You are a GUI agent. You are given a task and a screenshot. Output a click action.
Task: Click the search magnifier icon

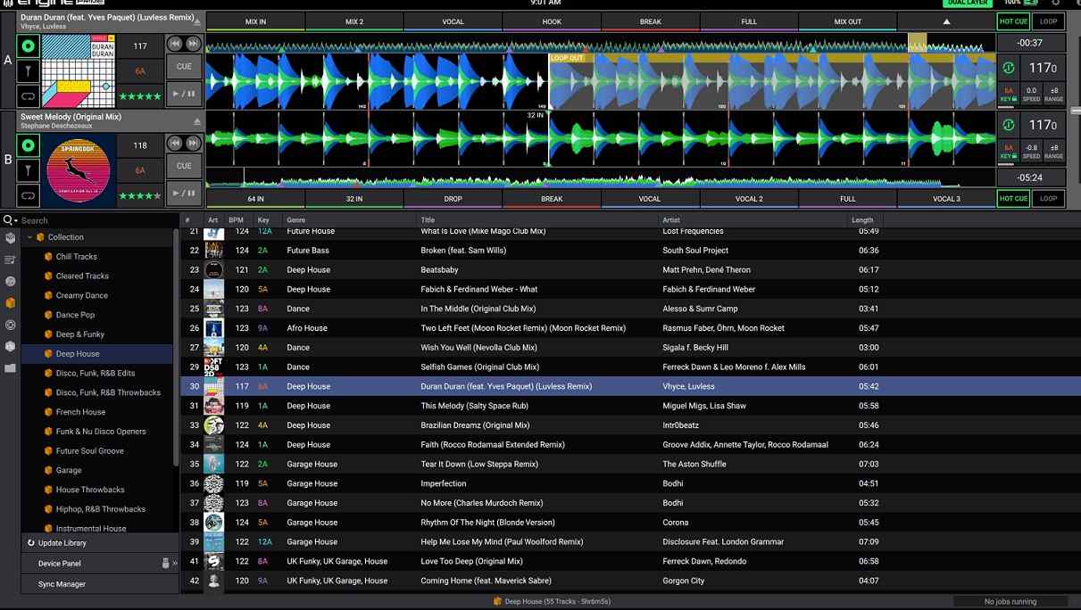click(8, 220)
